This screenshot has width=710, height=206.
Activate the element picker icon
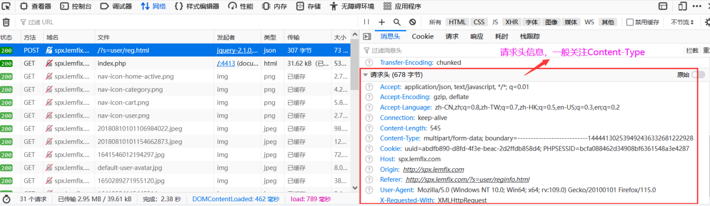click(x=6, y=6)
